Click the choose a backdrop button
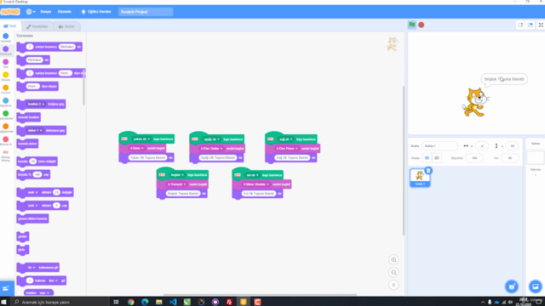Image resolution: width=545 pixels, height=306 pixels. [536, 286]
